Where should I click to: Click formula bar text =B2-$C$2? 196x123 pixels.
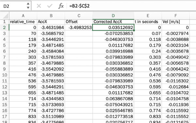click(x=79, y=6)
